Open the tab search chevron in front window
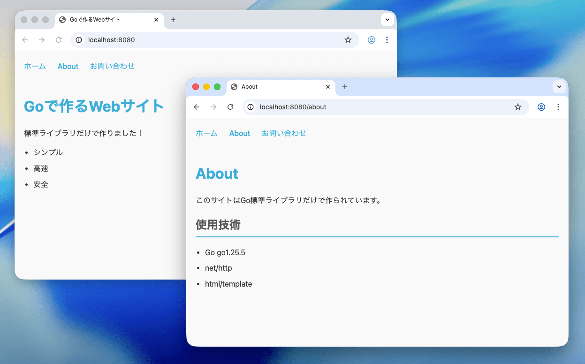The height and width of the screenshot is (364, 585). pyautogui.click(x=559, y=87)
